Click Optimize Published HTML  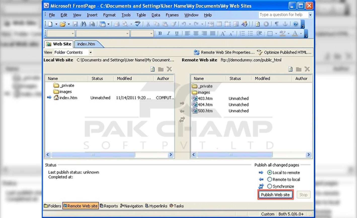tap(284, 52)
